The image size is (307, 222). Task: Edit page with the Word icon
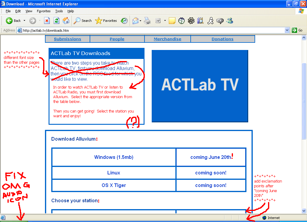tap(158, 21)
